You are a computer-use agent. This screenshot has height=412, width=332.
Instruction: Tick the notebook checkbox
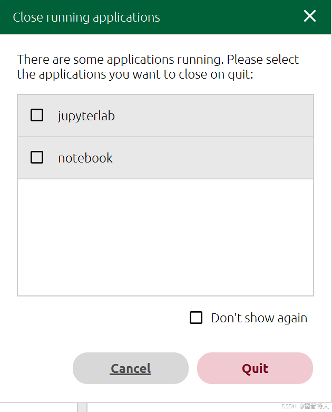pos(37,157)
